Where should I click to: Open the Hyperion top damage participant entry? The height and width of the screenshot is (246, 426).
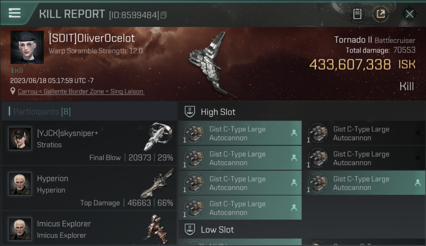89,188
